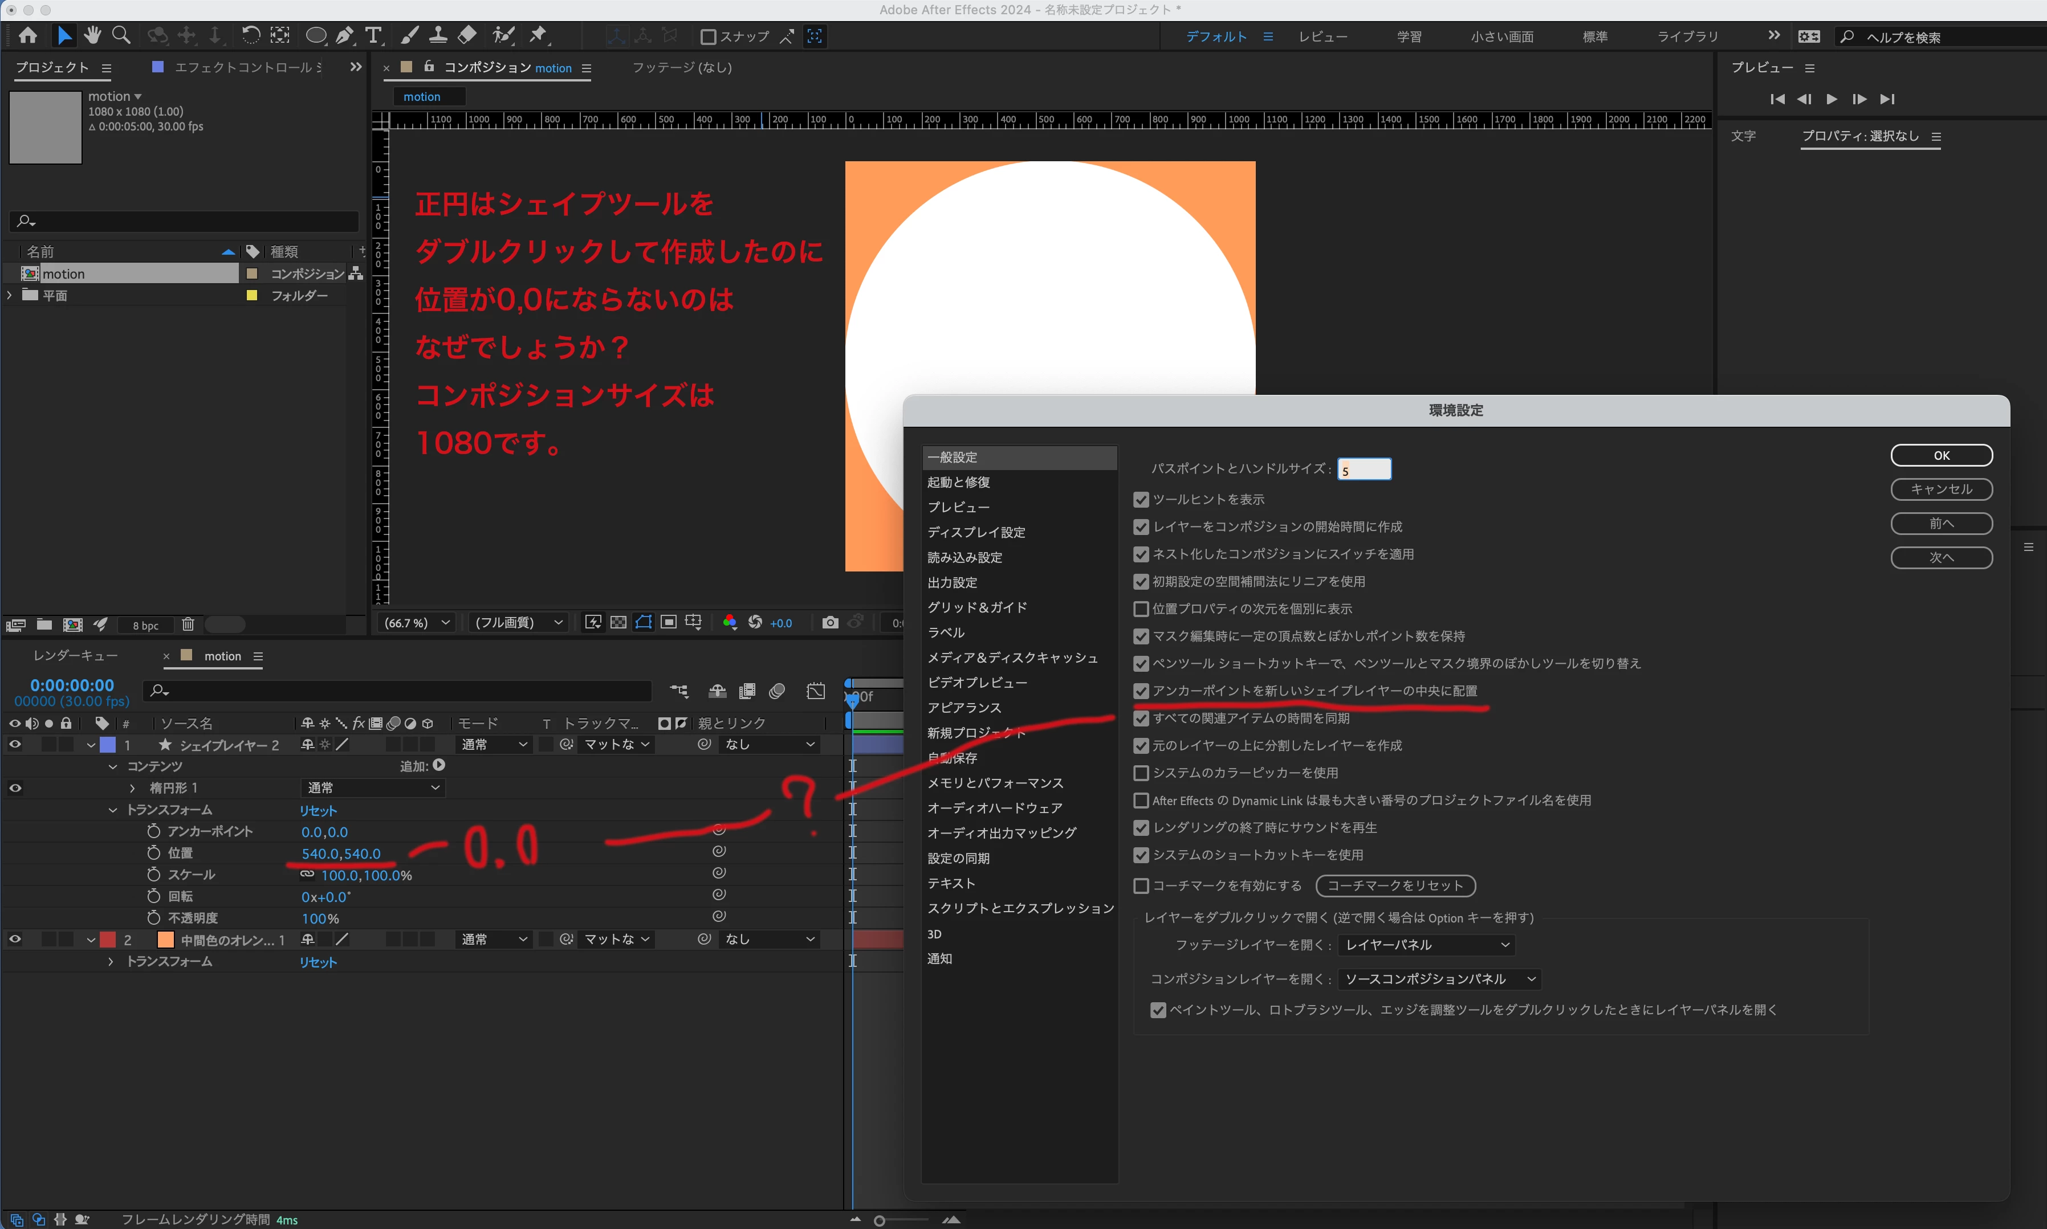
Task: Open the magnification 66.7% dropdown
Action: pyautogui.click(x=417, y=623)
